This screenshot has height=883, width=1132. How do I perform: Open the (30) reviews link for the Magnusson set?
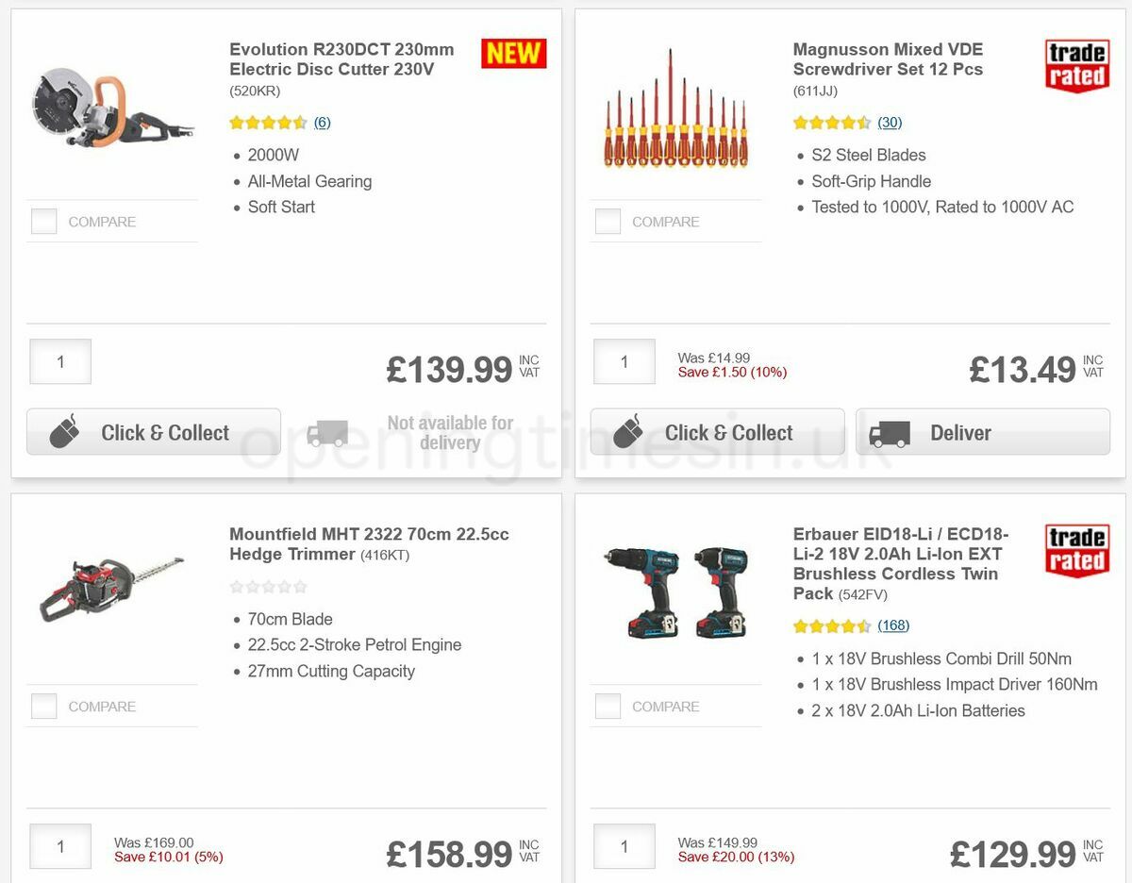888,122
